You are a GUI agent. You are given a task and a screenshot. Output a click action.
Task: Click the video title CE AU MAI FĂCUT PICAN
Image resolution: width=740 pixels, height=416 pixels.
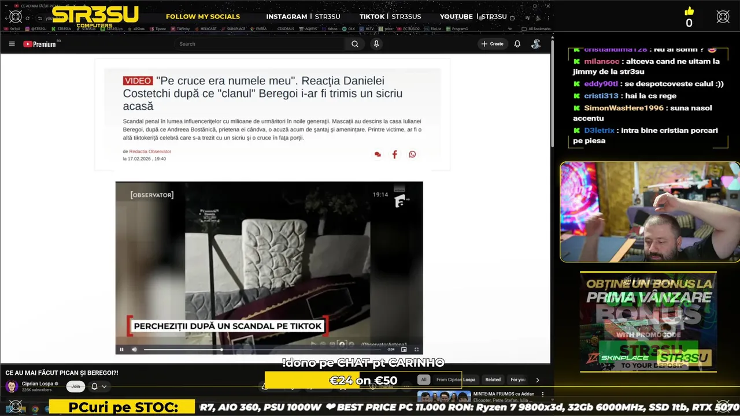click(x=62, y=373)
